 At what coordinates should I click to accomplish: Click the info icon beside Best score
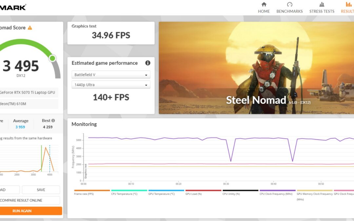pos(53,120)
